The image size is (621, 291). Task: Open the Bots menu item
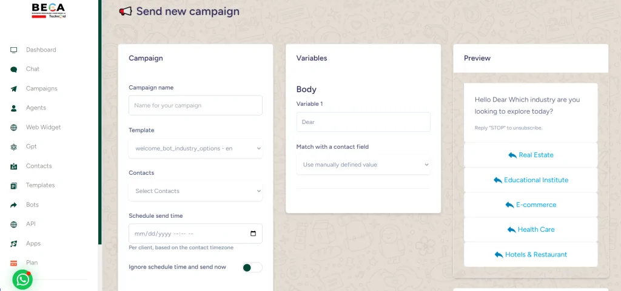pyautogui.click(x=32, y=204)
